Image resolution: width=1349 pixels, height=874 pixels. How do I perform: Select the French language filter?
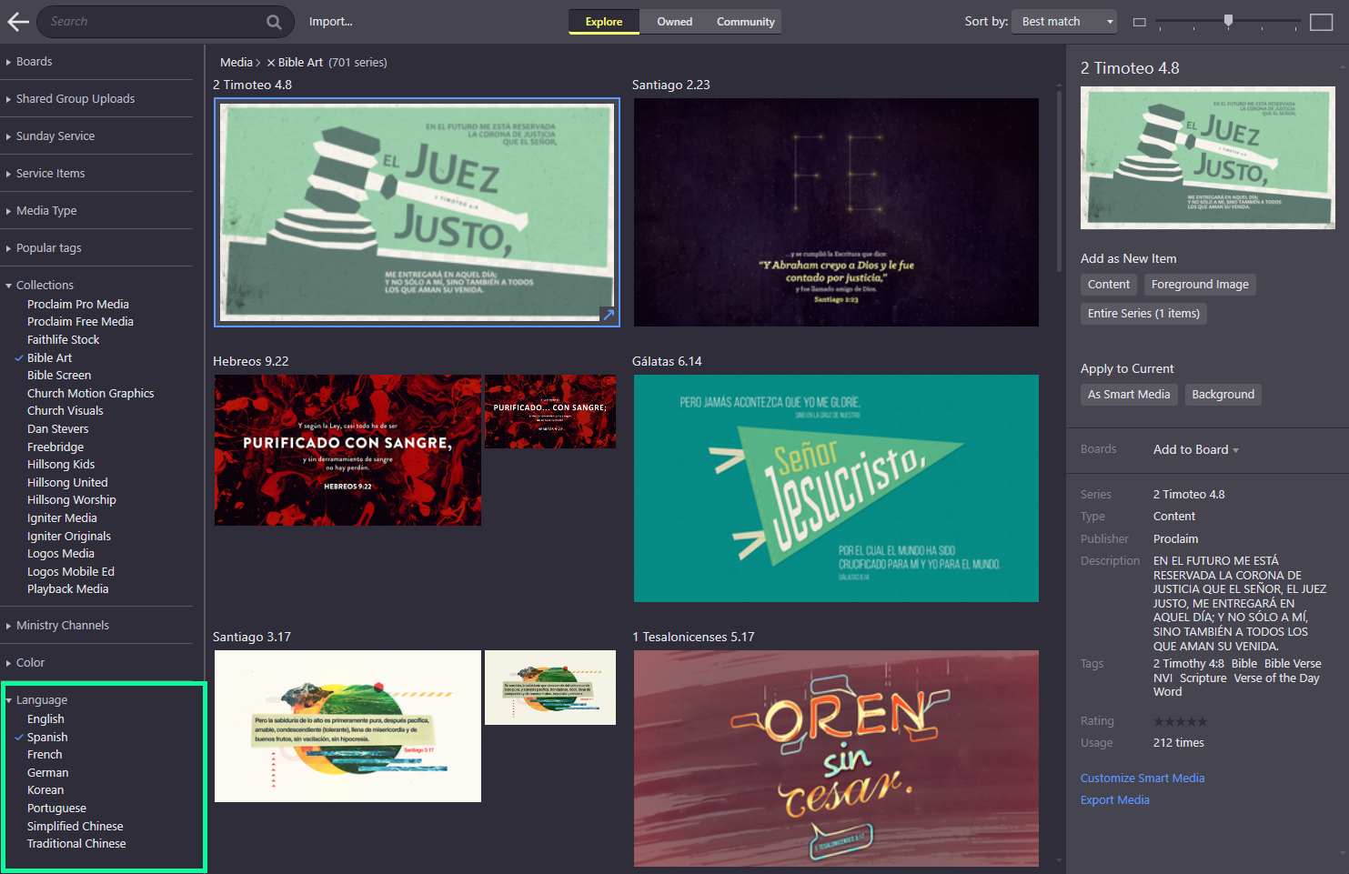click(x=45, y=754)
